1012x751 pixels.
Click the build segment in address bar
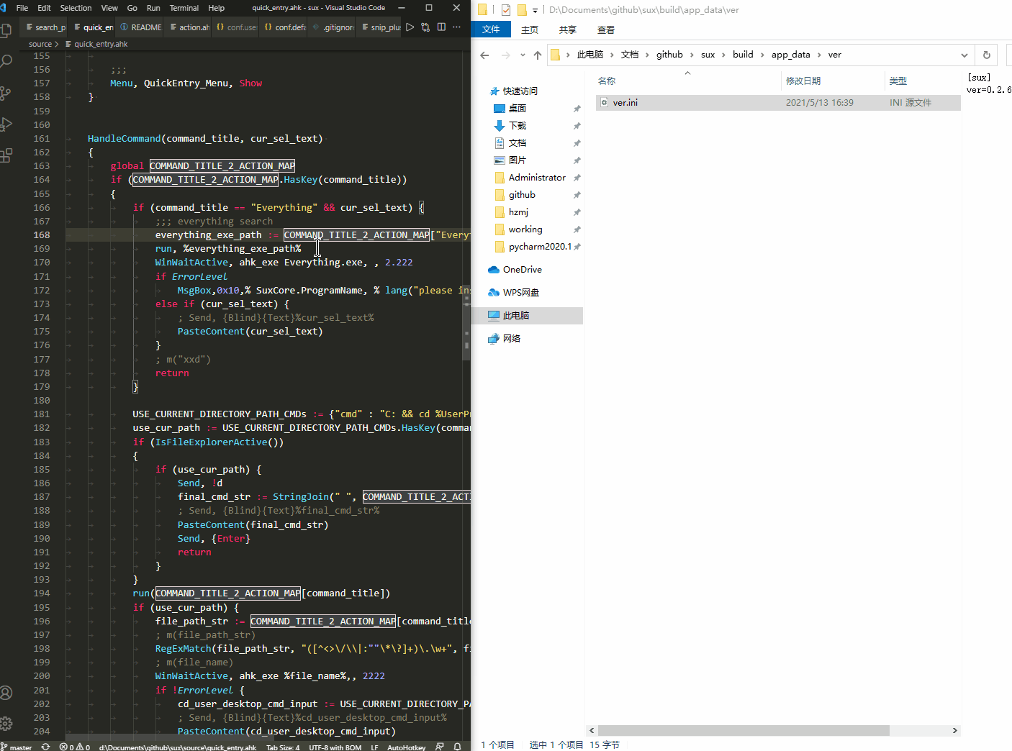743,55
